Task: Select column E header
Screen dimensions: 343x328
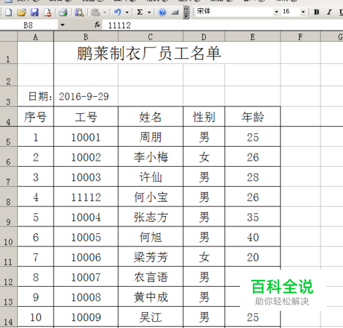Action: pos(252,37)
